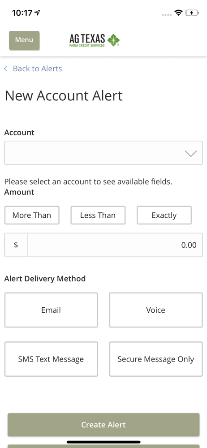
Task: Tap the battery charging icon in the status bar
Action: (192, 13)
